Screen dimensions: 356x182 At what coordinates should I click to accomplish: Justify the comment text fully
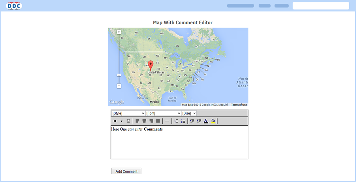[158, 121]
